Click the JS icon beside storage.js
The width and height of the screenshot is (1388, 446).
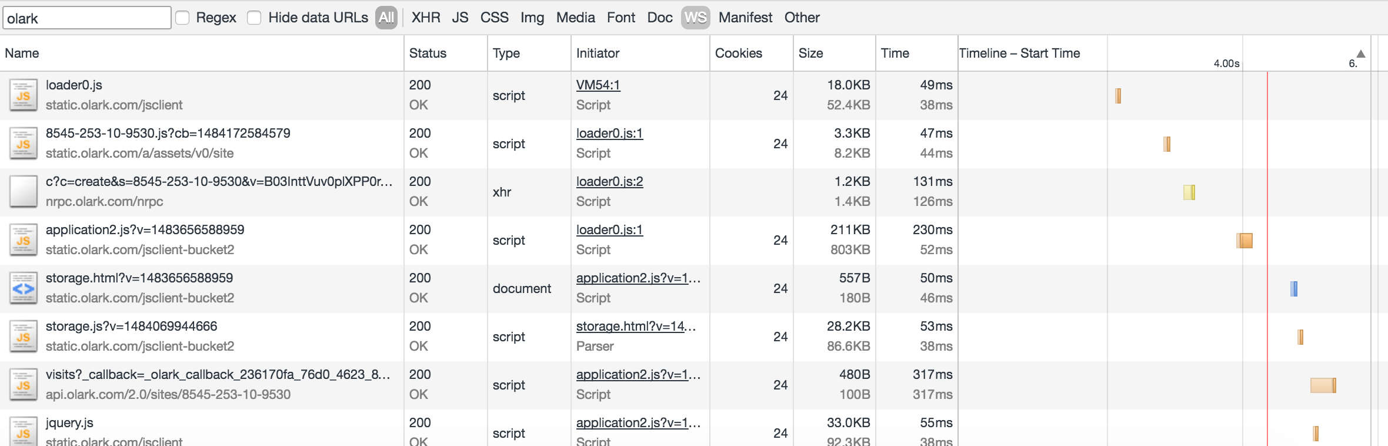pos(24,337)
